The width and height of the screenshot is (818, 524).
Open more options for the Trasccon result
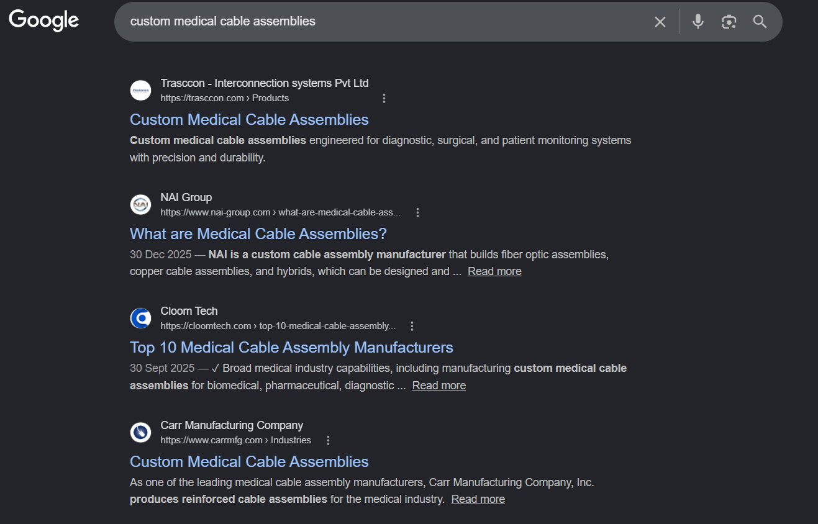coord(384,98)
